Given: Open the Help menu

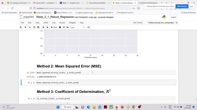Looking at the screenshot, I should (x=82, y=23).
